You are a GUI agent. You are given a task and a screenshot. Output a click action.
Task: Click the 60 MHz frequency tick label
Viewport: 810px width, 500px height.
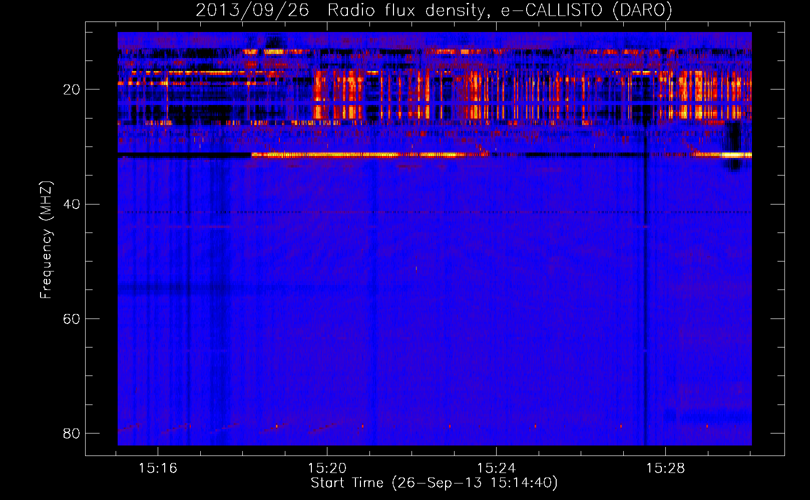pos(72,319)
